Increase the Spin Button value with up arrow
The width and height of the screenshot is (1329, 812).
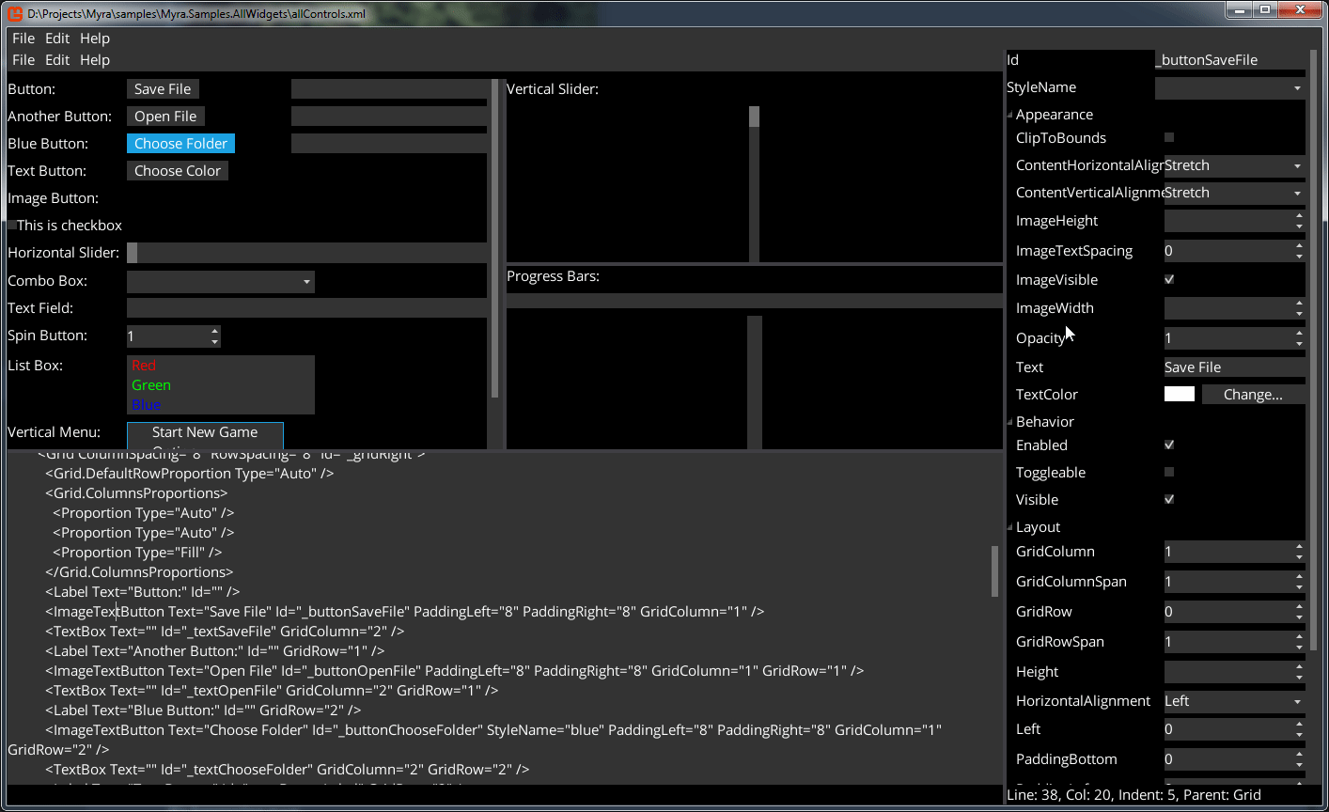(x=215, y=331)
